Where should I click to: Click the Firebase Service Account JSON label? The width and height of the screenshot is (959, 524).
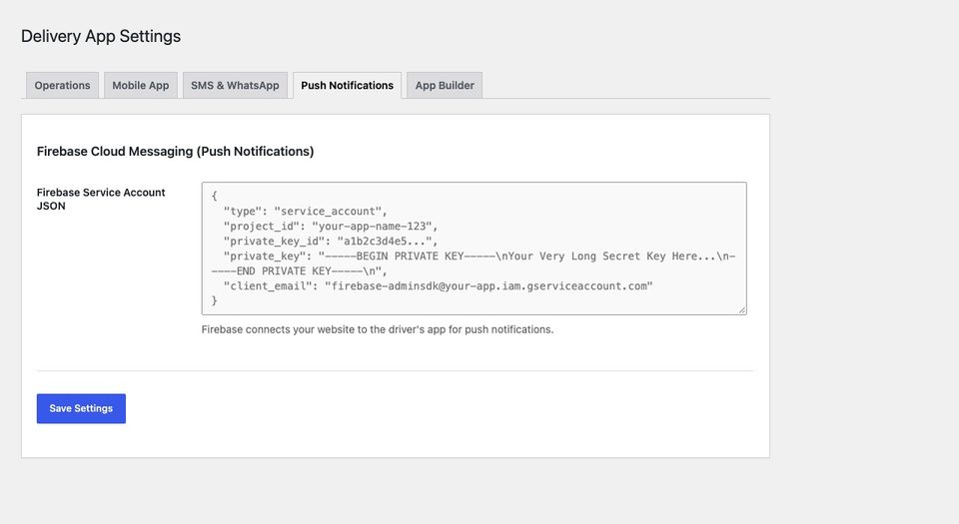pos(101,199)
